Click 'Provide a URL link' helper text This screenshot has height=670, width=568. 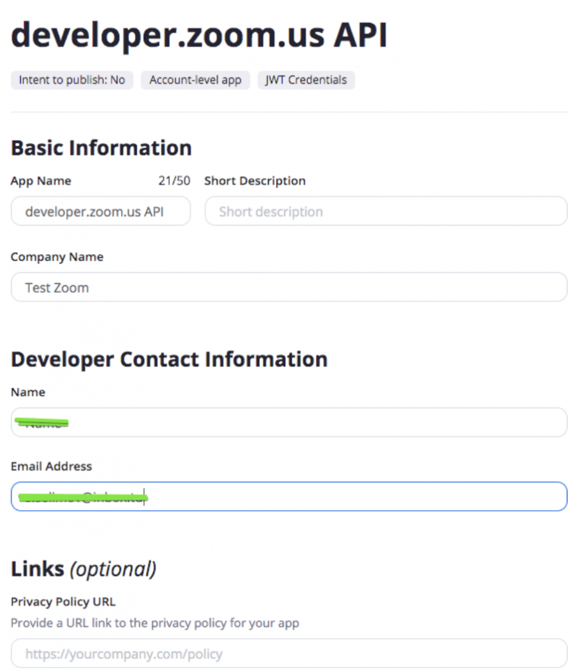[x=155, y=623]
